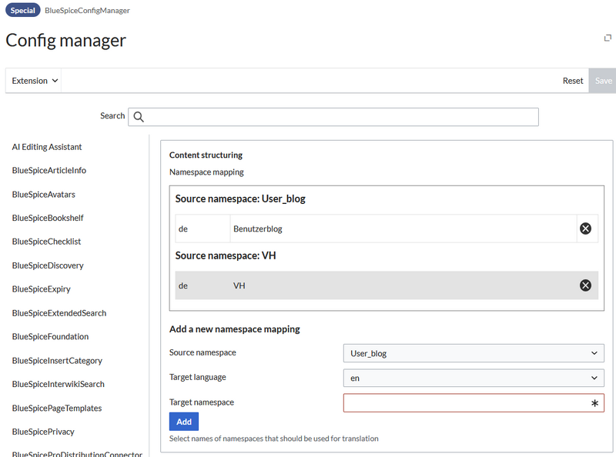Remove the VH namespace mapping entry

(x=586, y=285)
